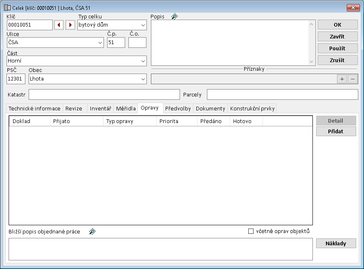Open the Ulice street dropdown
The height and width of the screenshot is (269, 364).
coord(100,43)
